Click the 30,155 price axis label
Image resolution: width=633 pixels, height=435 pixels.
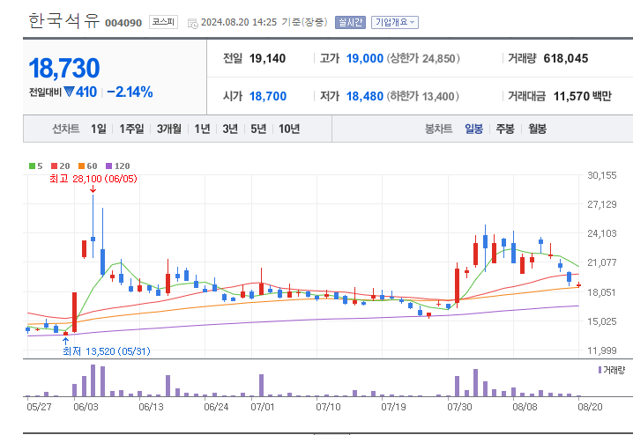pos(602,175)
